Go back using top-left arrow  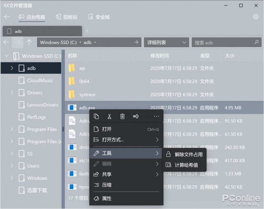coord(7,17)
